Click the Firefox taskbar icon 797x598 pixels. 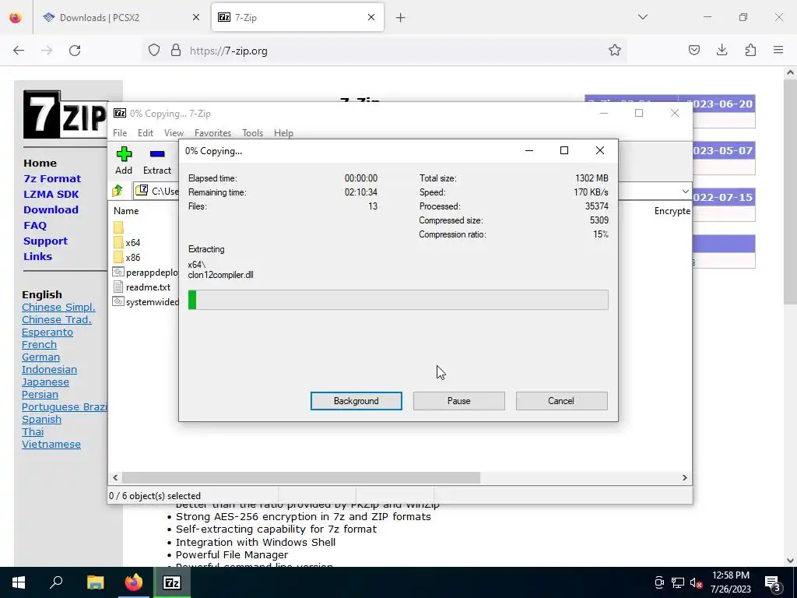pos(134,582)
